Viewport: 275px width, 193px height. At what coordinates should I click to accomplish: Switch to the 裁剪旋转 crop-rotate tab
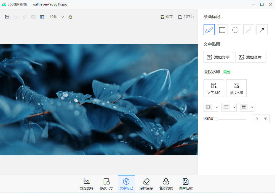coord(86,184)
